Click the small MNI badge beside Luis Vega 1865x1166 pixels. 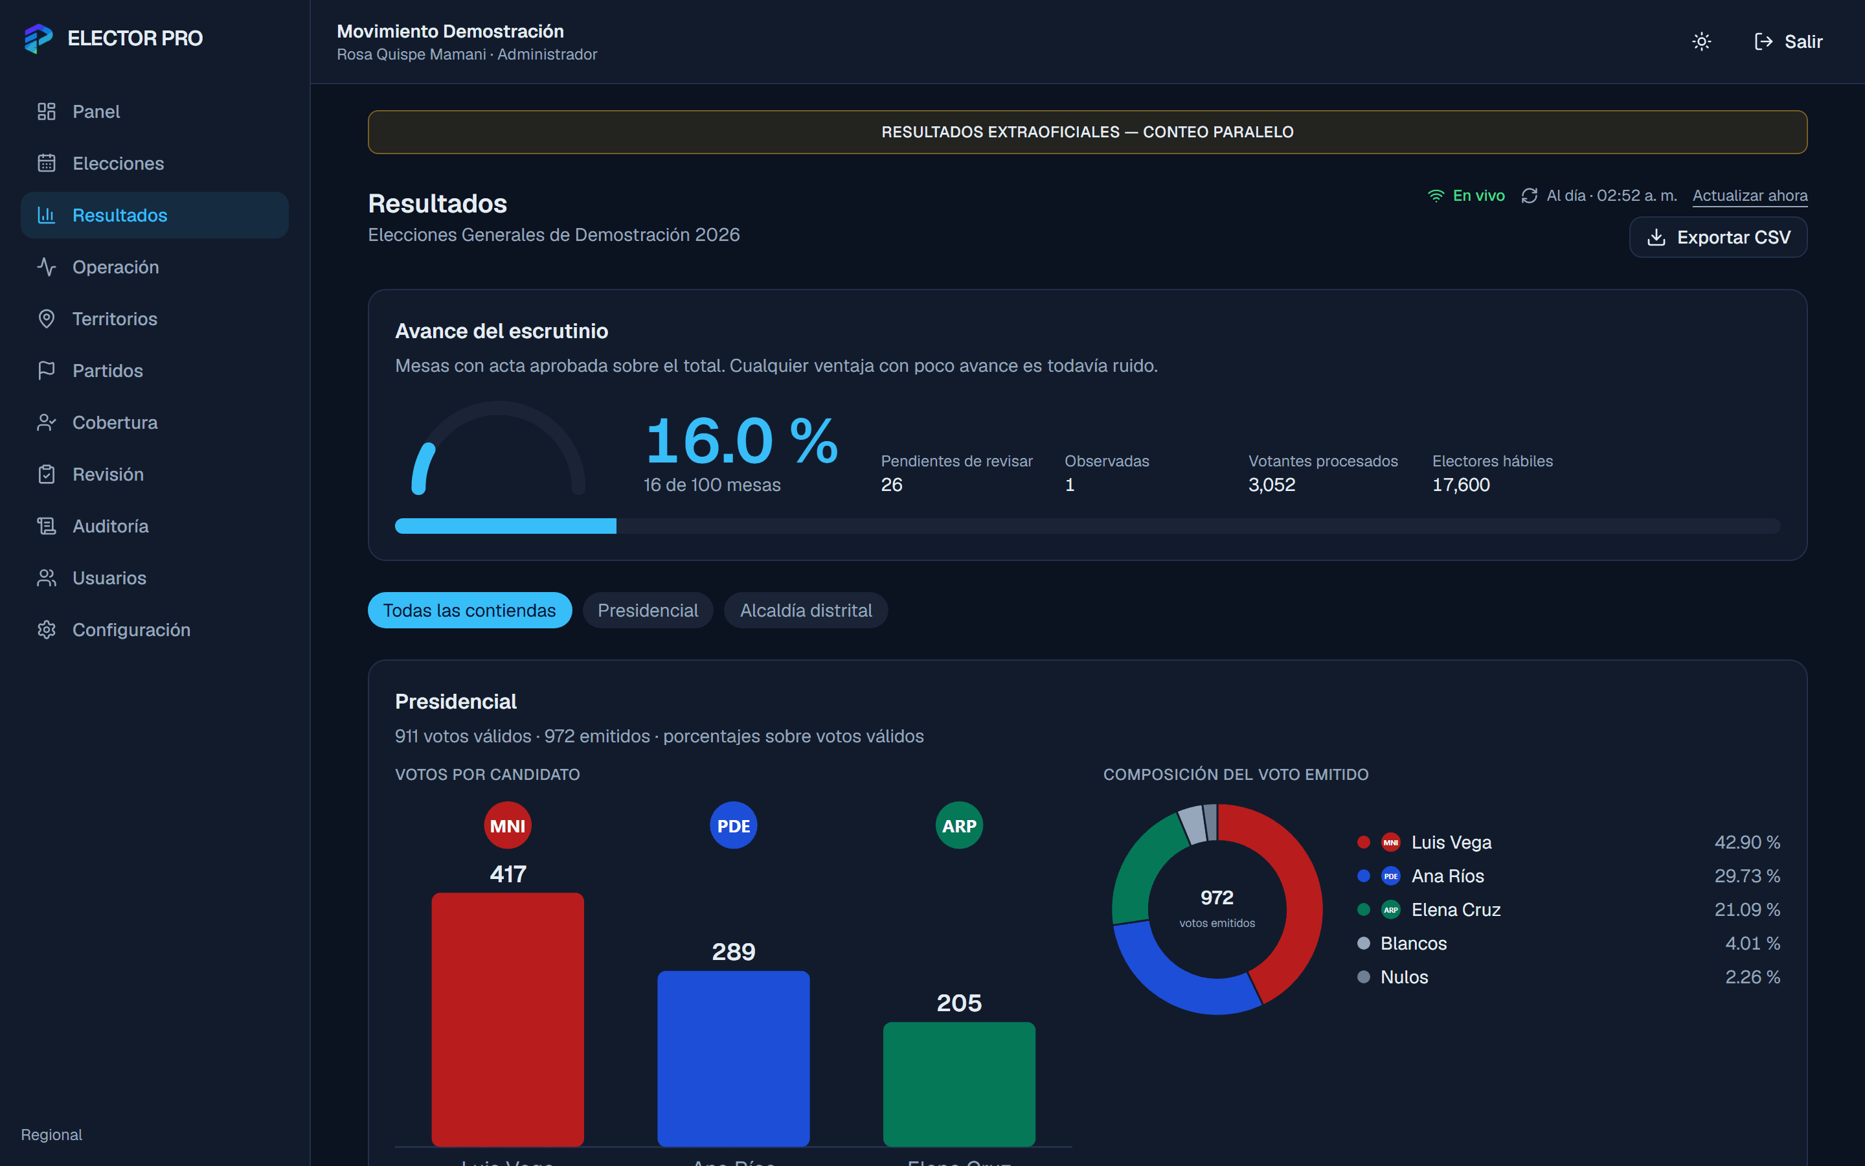pyautogui.click(x=1390, y=842)
